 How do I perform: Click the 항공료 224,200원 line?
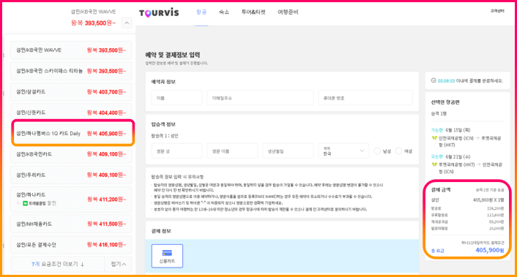point(467,208)
